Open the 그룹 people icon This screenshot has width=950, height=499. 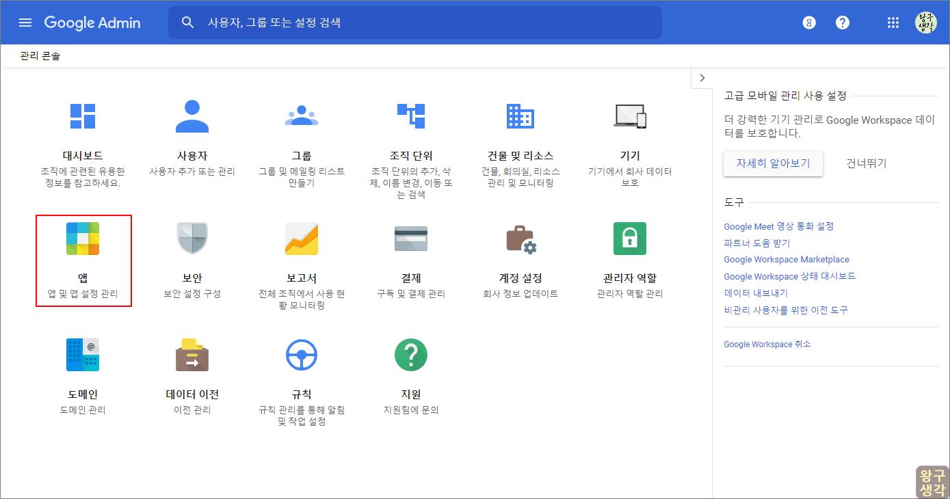pos(302,116)
